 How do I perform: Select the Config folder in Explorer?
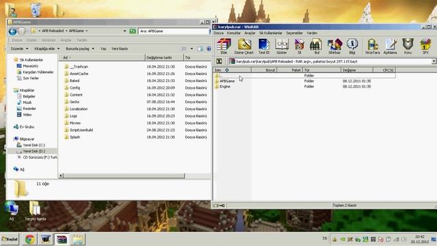pos(74,87)
